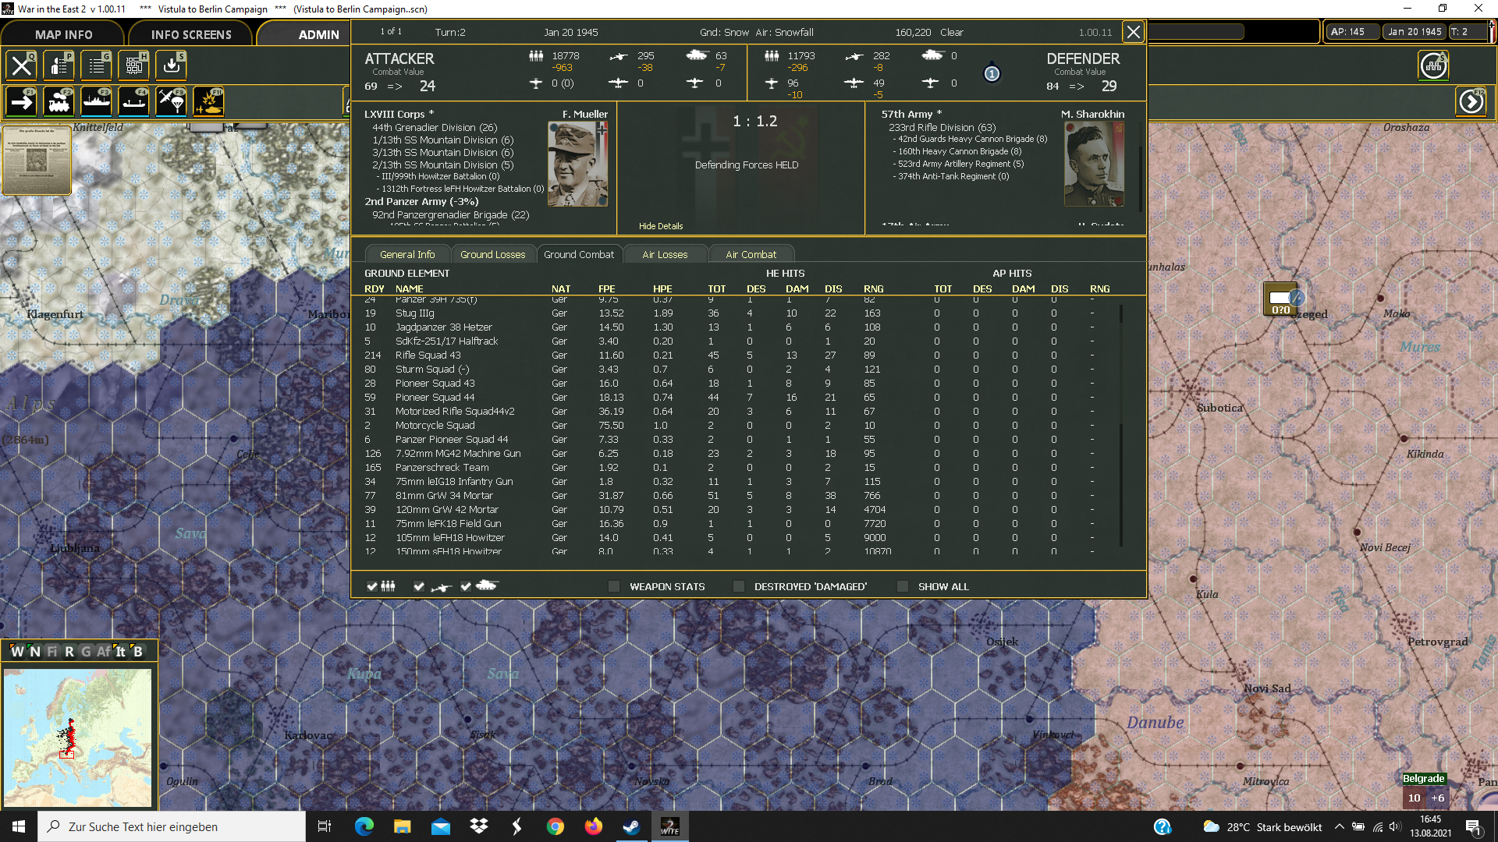Click the round unit-group icon top right

(1433, 65)
